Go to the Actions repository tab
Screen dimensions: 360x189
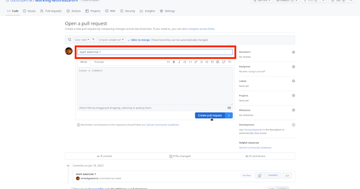pyautogui.click(x=74, y=10)
